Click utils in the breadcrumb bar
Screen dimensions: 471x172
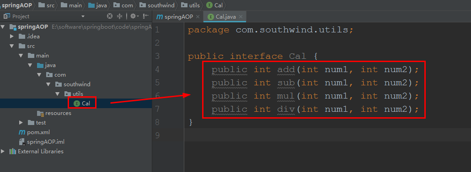(191, 5)
